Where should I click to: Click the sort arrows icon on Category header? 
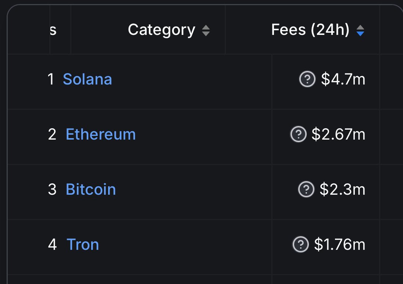tap(206, 30)
